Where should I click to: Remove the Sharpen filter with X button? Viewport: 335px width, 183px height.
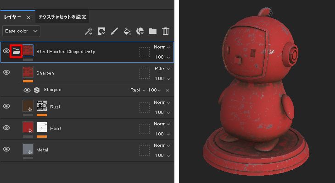167,90
